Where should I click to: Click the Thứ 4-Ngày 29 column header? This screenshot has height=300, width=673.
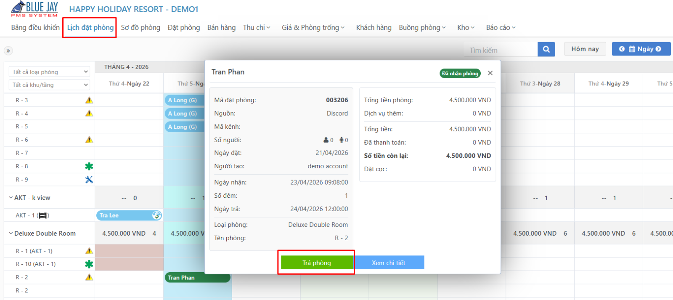(x=609, y=84)
